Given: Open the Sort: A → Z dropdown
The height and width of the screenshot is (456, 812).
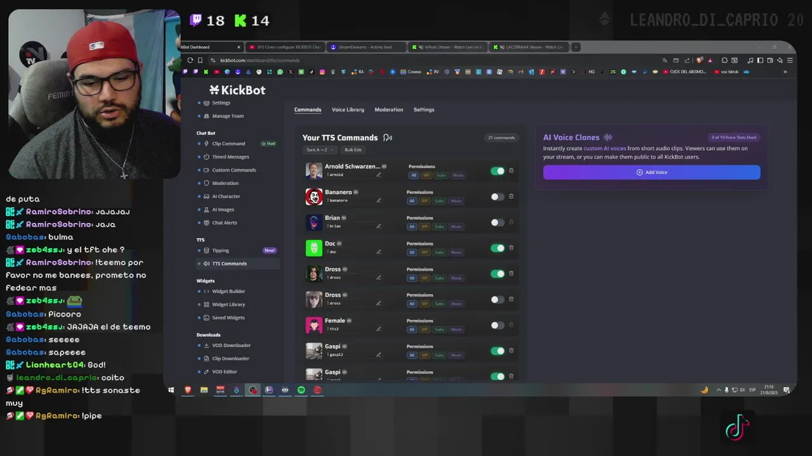Looking at the screenshot, I should click(x=319, y=150).
